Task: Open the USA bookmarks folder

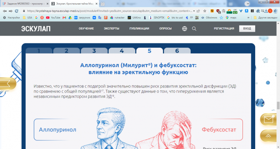Action: click(27, 17)
